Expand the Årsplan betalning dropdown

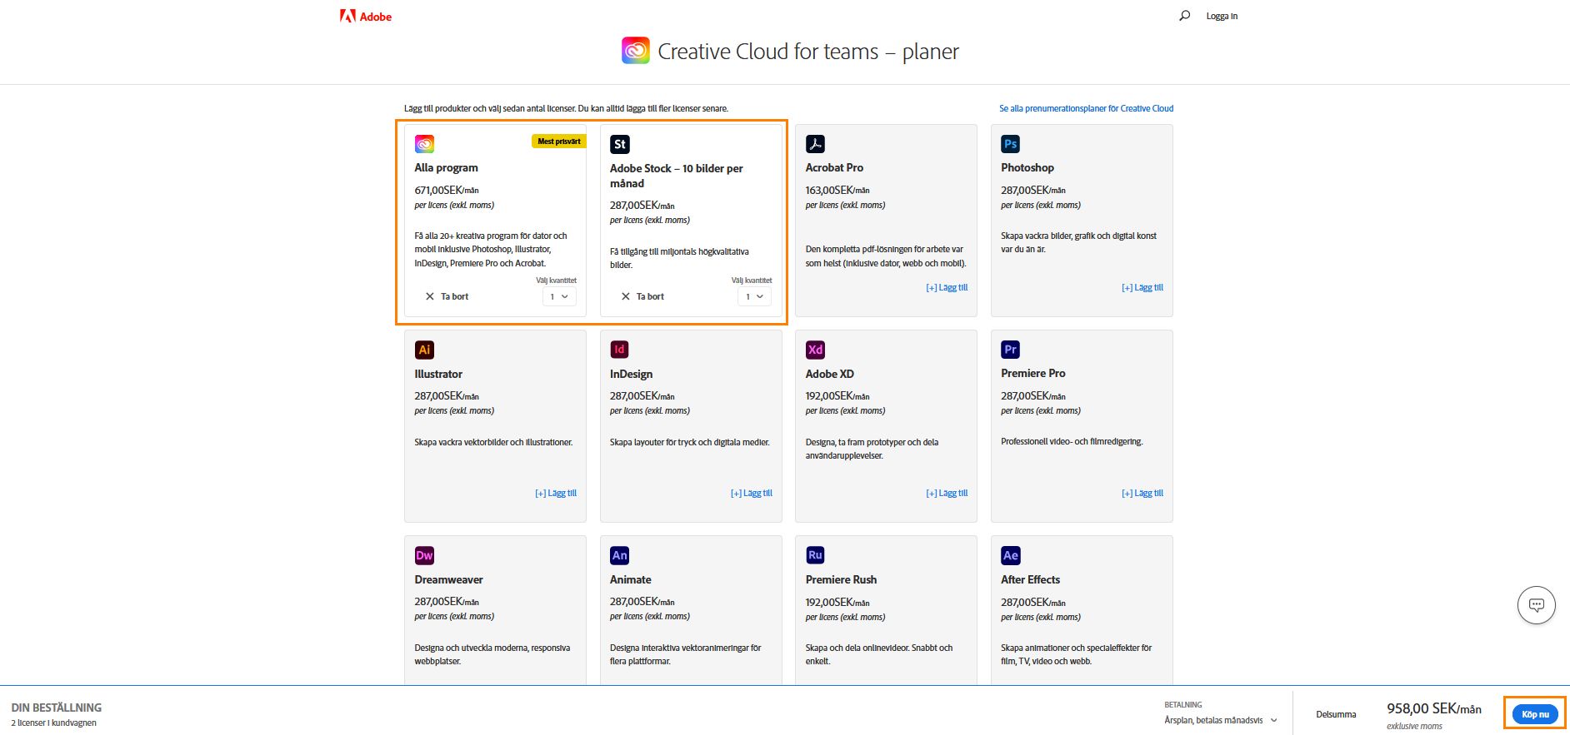1221,720
